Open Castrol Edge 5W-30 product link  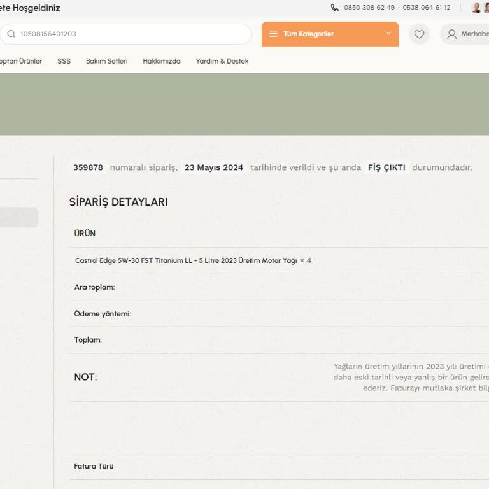(x=186, y=260)
